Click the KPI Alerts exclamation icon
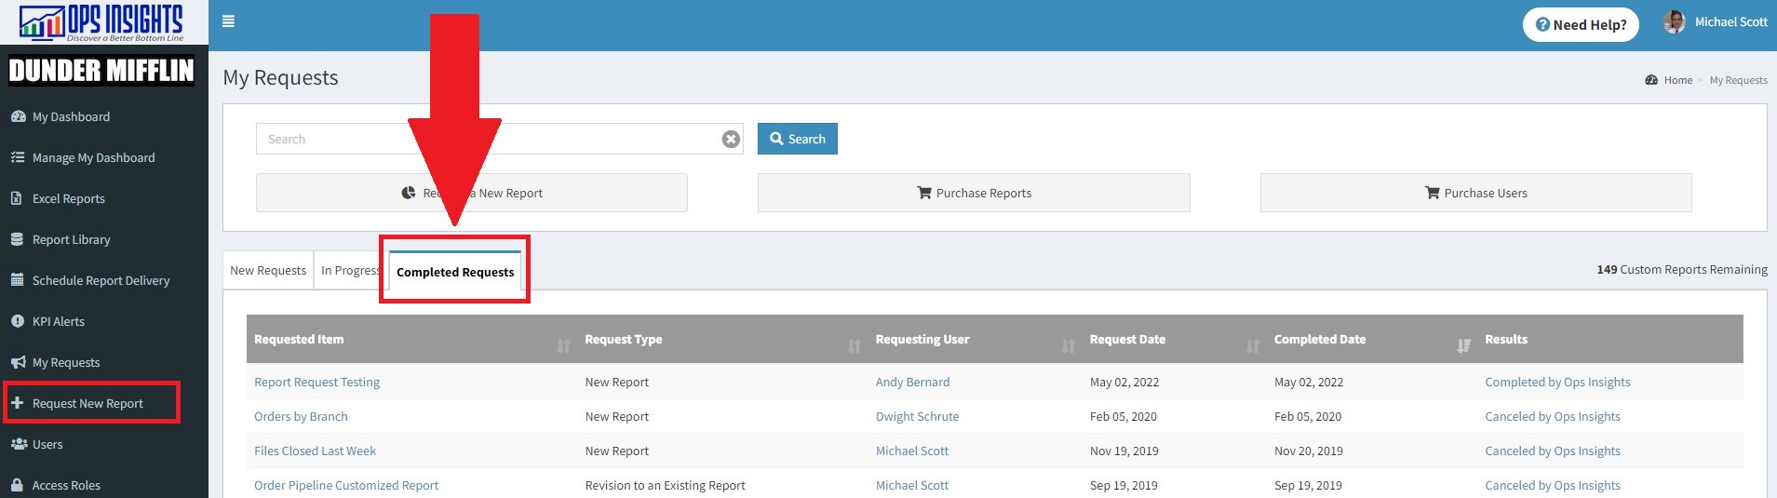The image size is (1777, 498). click(17, 321)
